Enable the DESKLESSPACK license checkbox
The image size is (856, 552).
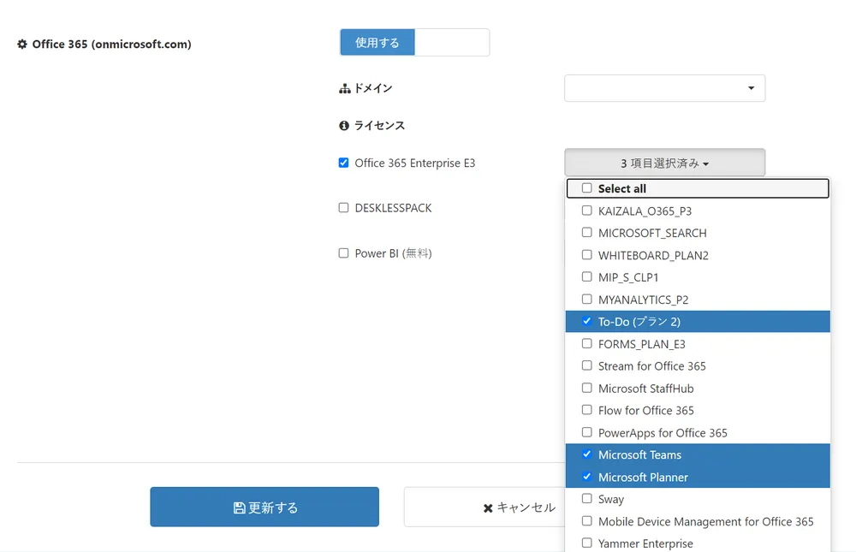[344, 208]
